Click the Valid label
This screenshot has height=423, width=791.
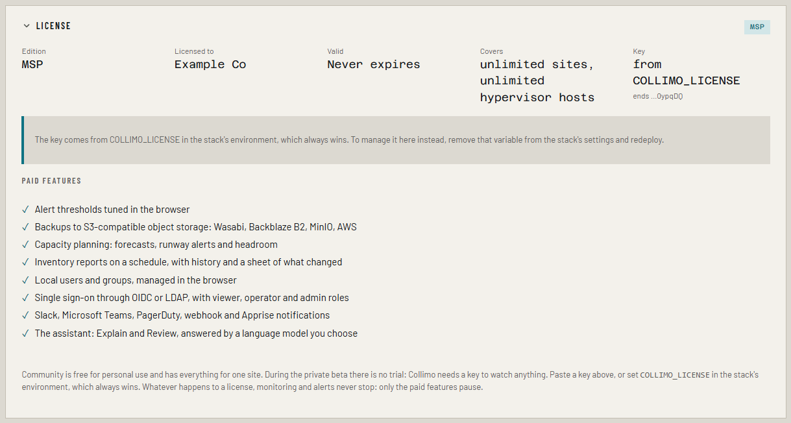tap(335, 51)
